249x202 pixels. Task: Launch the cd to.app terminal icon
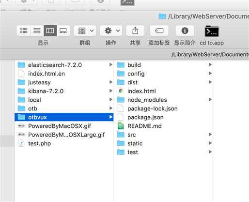pos(212,31)
